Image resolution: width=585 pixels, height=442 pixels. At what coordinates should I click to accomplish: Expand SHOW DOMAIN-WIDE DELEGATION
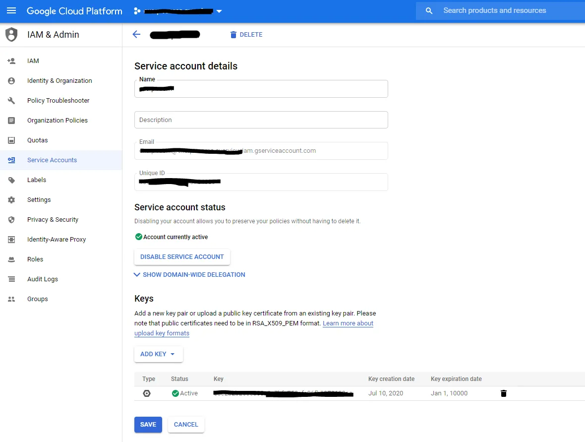coord(189,275)
